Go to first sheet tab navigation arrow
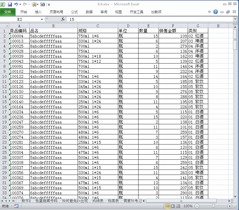 2,201
